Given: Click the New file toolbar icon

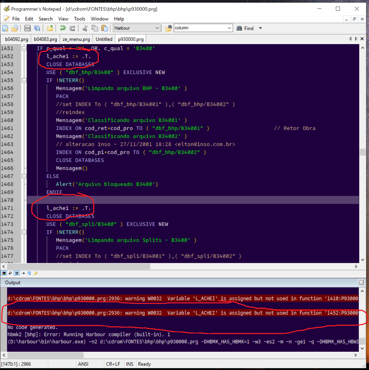Looking at the screenshot, I should (x=5, y=28).
